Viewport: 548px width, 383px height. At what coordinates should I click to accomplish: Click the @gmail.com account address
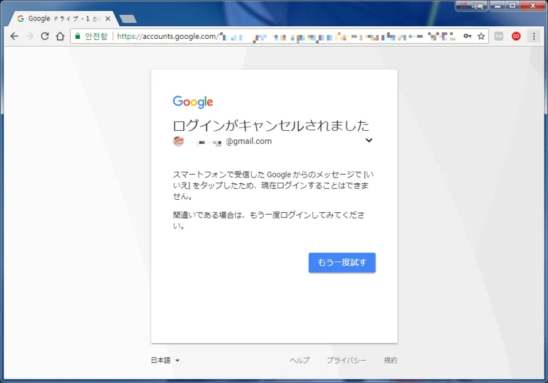point(248,141)
